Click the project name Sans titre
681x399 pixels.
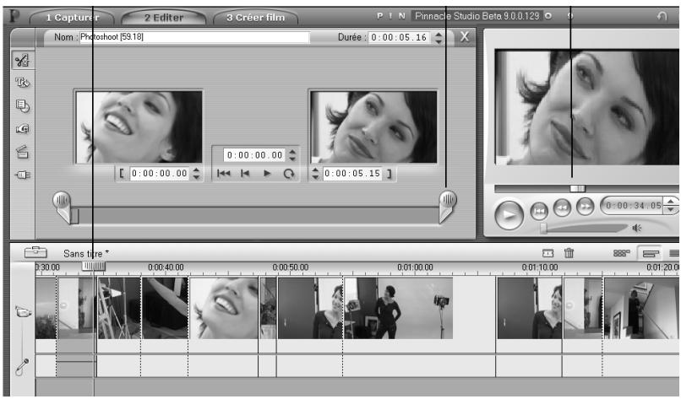point(86,253)
